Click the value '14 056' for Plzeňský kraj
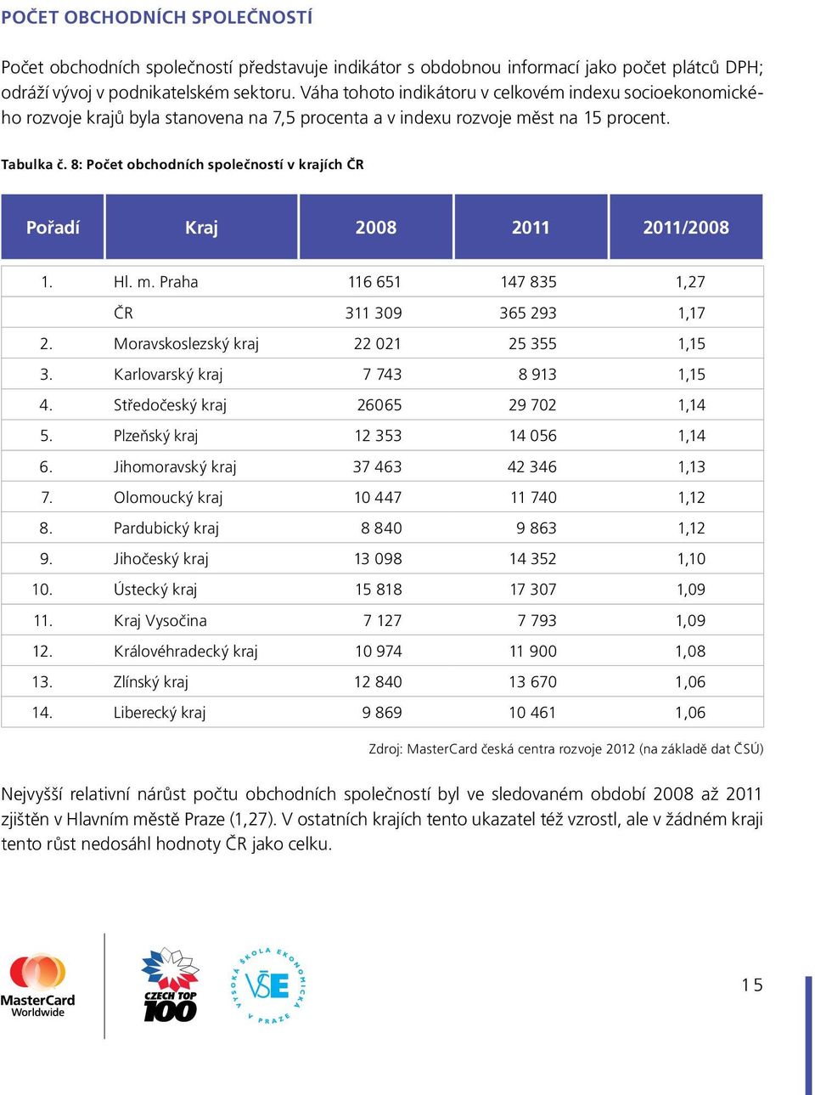The image size is (815, 1095). click(532, 436)
